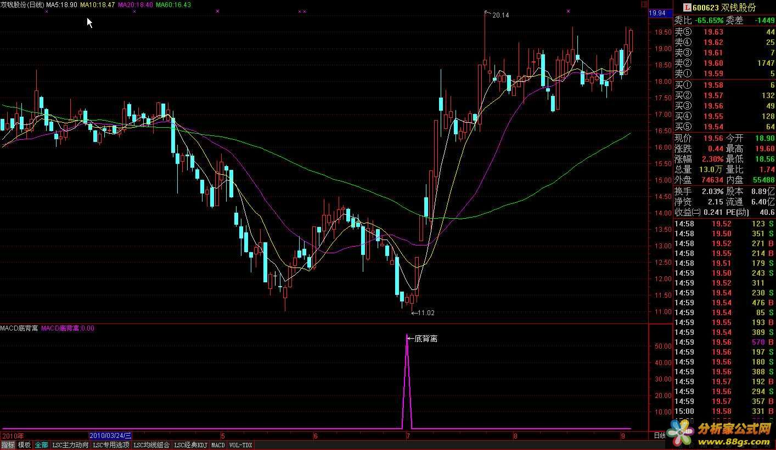Click month 7 on the time axis
The width and height of the screenshot is (776, 450).
pos(408,436)
